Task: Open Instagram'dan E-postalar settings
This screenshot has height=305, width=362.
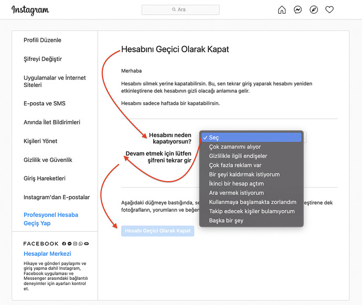Action: tap(57, 197)
